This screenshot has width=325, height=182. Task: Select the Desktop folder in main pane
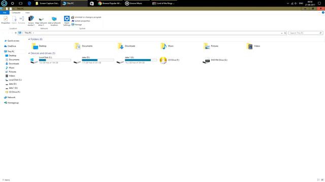coord(40,46)
